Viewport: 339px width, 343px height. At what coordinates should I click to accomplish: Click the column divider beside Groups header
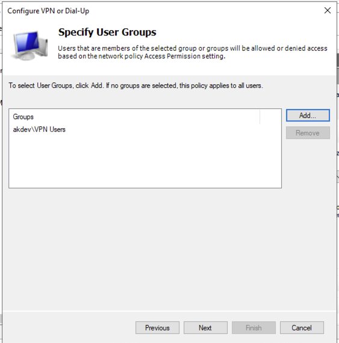coord(260,117)
